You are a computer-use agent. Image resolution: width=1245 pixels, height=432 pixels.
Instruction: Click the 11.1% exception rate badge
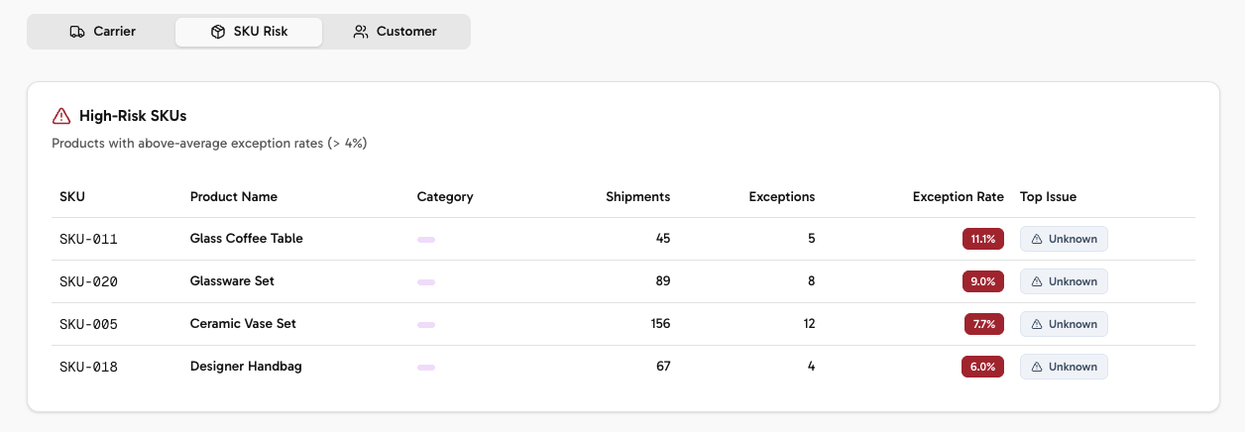click(983, 239)
